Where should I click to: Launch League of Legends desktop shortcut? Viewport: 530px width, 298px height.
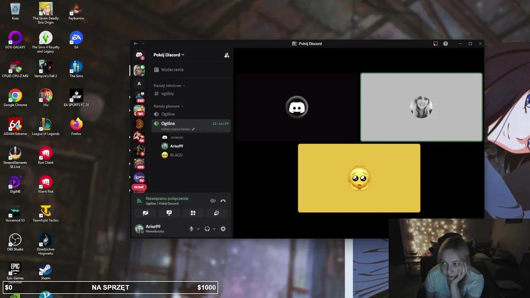pos(46,127)
